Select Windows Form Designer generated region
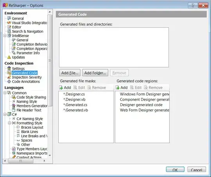The width and height of the screenshot is (211, 177). pyautogui.click(x=145, y=94)
